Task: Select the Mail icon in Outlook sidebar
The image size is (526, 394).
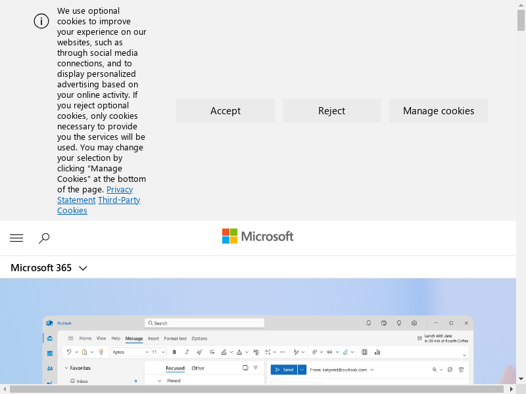Action: [50, 338]
